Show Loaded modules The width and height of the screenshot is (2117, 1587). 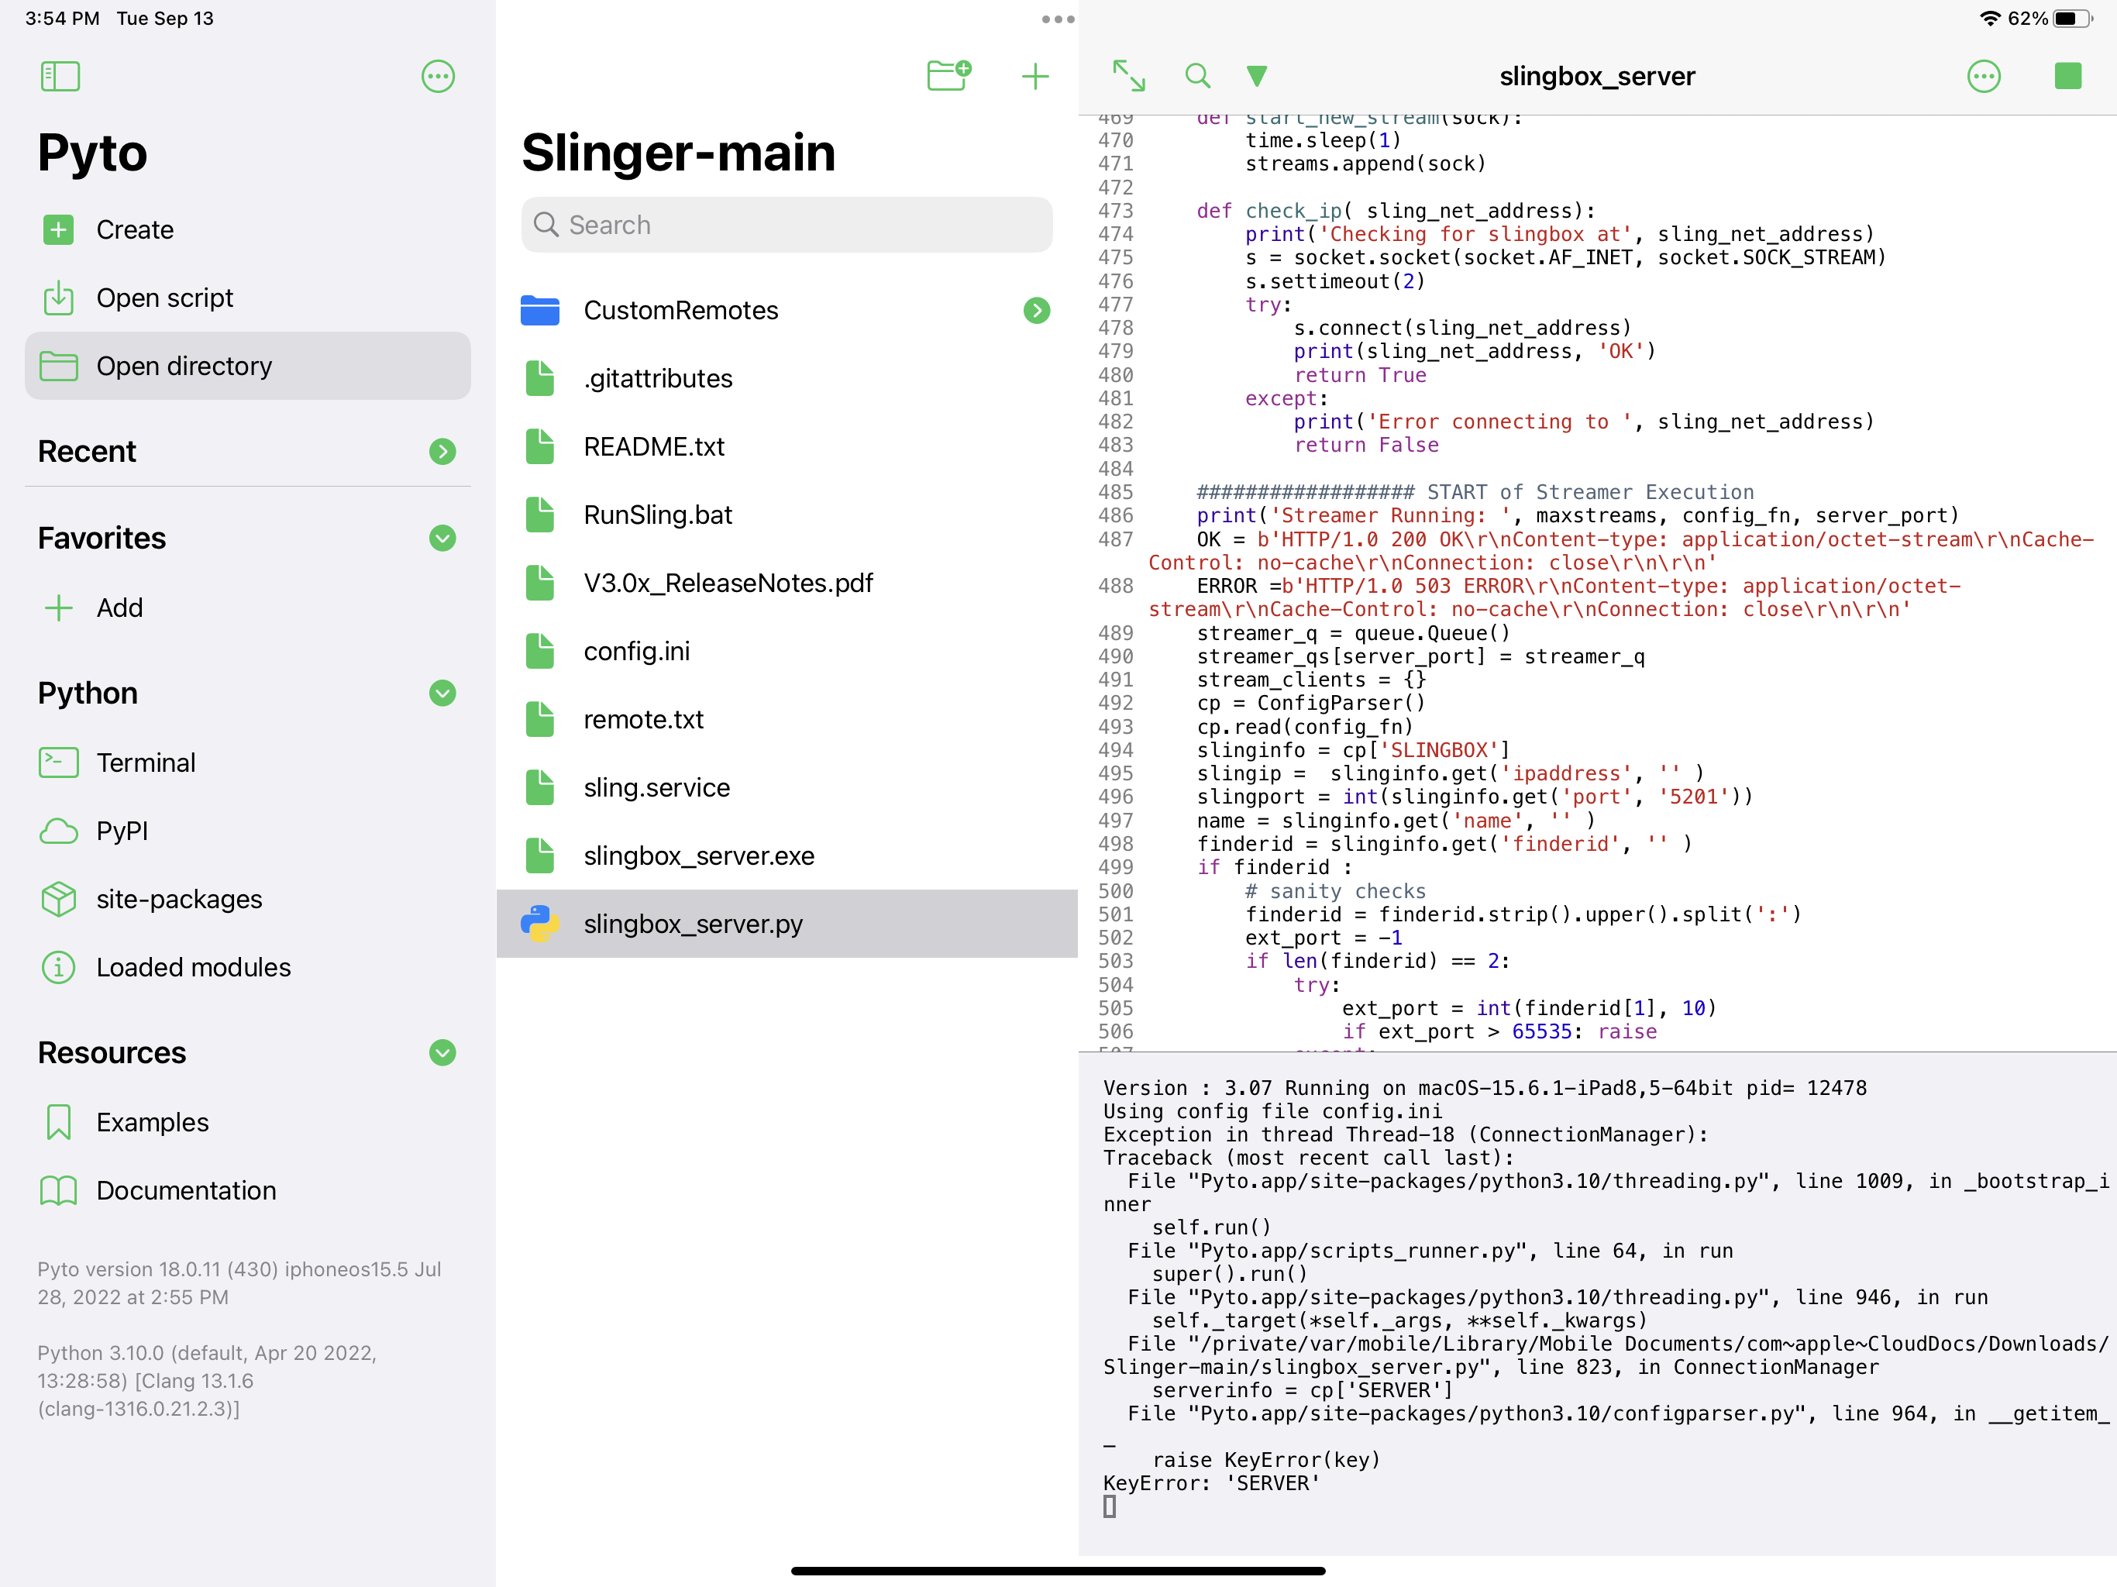click(x=193, y=967)
